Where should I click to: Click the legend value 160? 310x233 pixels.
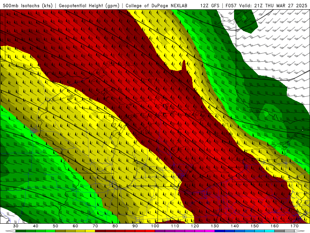click(275, 226)
